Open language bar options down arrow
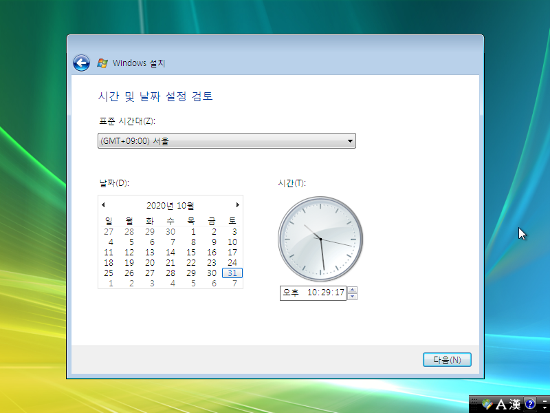 point(544,407)
